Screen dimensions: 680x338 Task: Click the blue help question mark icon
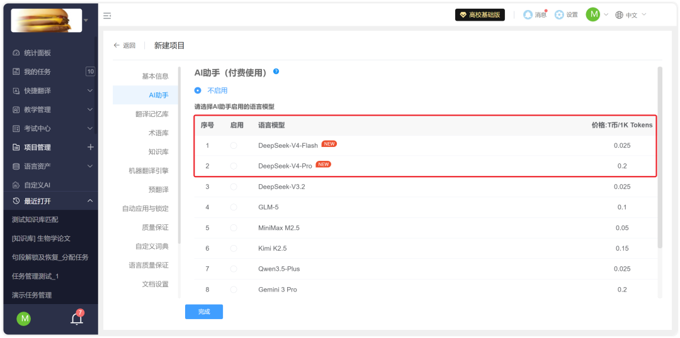click(x=276, y=72)
